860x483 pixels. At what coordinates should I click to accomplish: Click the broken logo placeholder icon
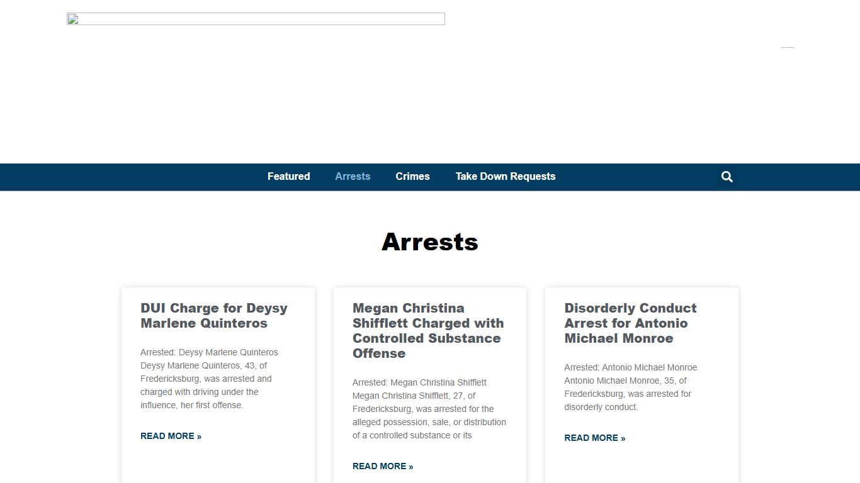coord(72,19)
